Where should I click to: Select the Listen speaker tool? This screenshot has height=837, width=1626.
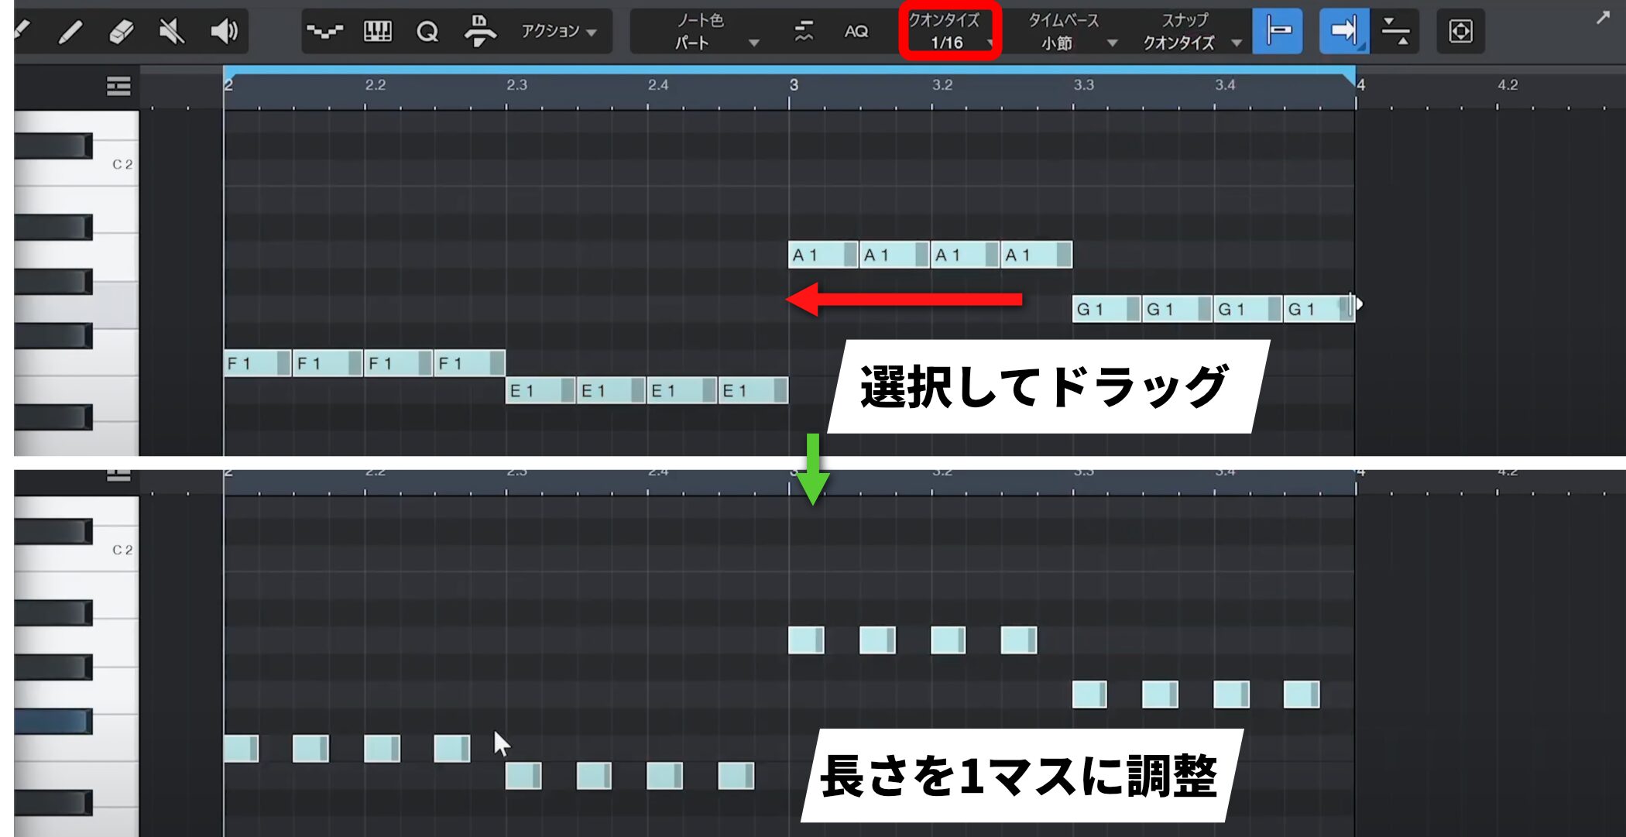pos(224,32)
